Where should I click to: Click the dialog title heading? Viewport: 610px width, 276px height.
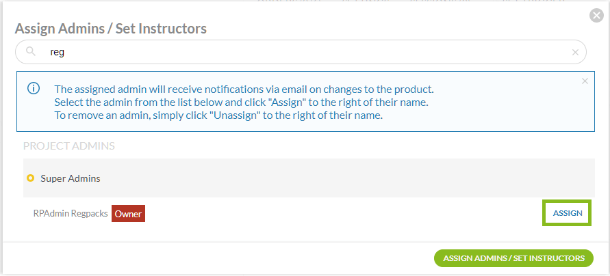[x=111, y=29]
